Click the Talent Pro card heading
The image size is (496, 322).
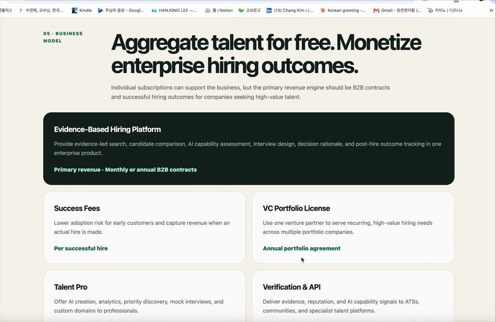click(x=71, y=287)
